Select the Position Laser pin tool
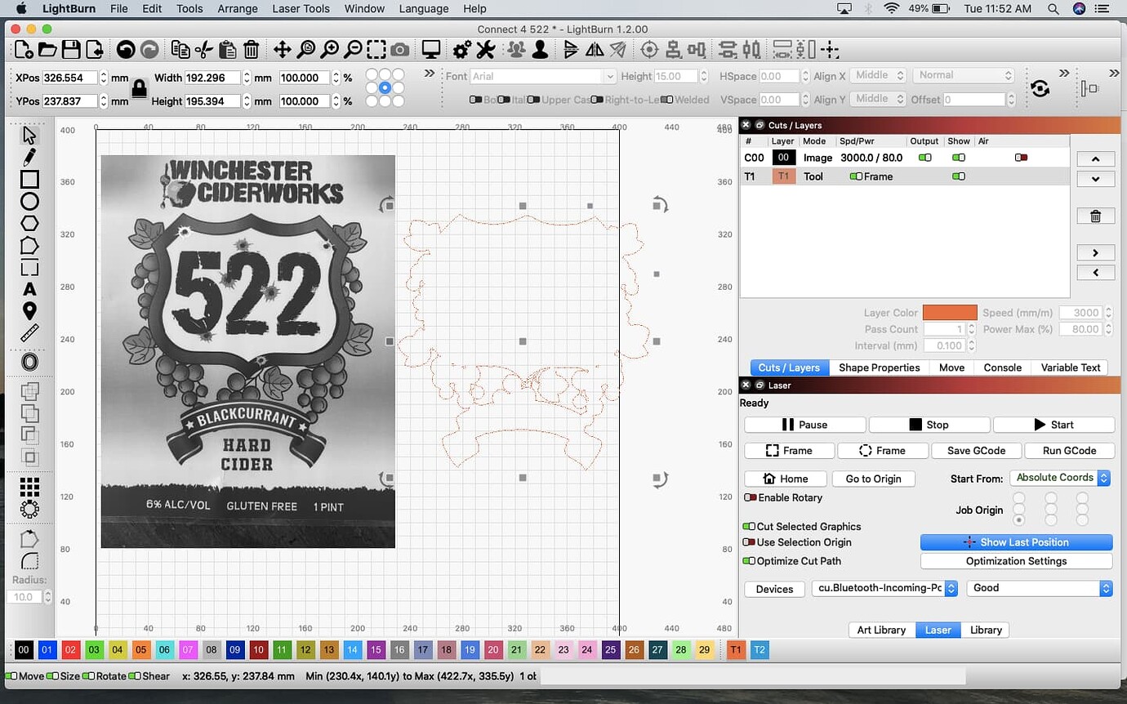Image resolution: width=1127 pixels, height=704 pixels. pyautogui.click(x=29, y=311)
